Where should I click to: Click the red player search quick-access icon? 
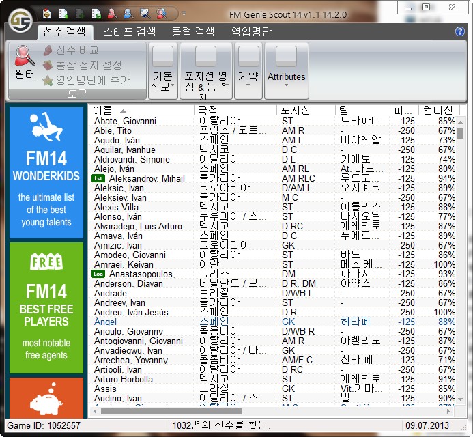click(x=111, y=13)
